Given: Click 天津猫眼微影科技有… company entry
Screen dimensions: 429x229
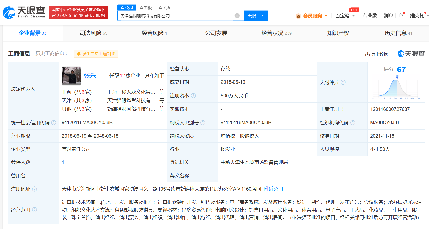Looking at the screenshot, I should [x=131, y=100].
